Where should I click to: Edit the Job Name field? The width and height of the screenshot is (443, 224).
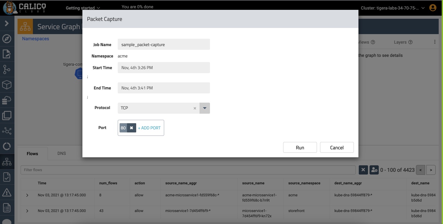pos(164,44)
